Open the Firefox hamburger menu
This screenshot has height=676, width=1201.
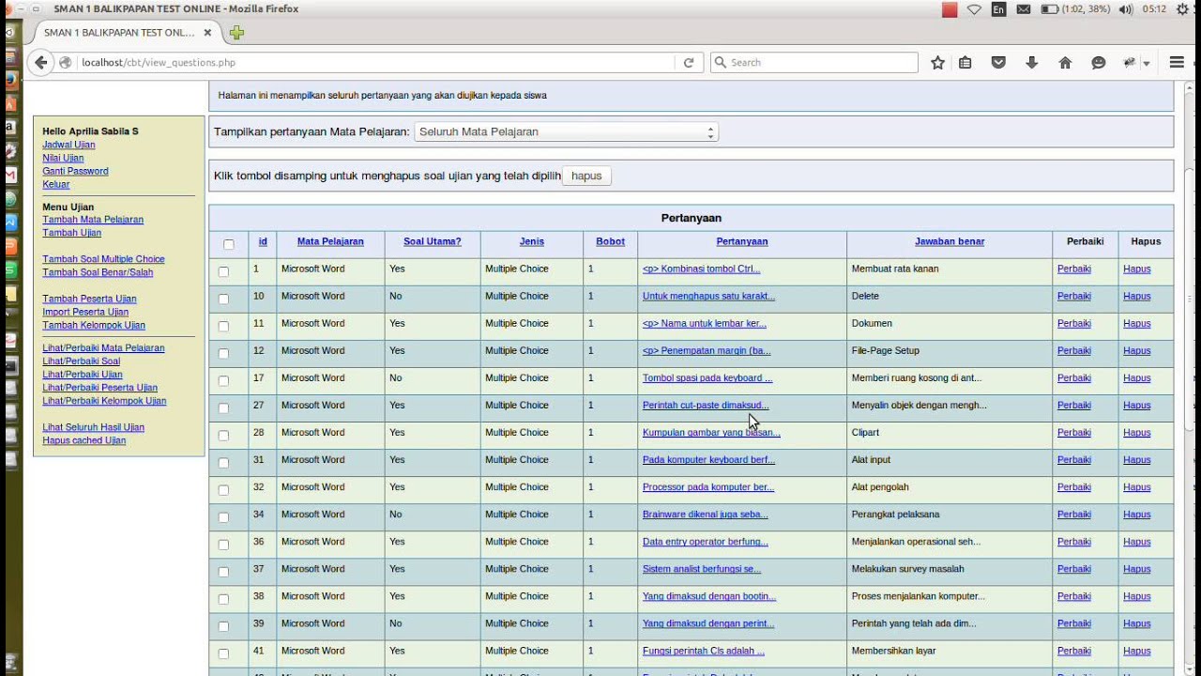pyautogui.click(x=1177, y=63)
